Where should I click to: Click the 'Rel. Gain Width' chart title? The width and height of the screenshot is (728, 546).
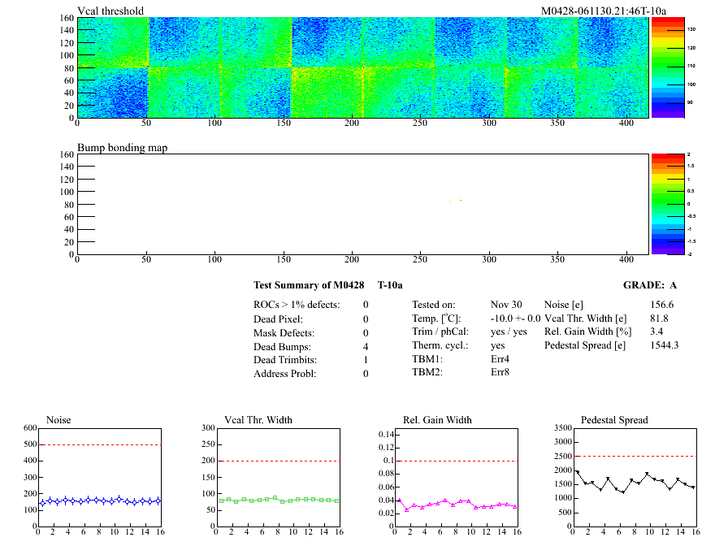(437, 420)
